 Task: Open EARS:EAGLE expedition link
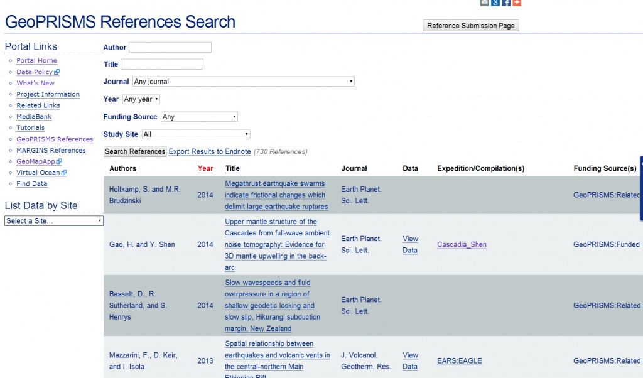(x=460, y=361)
